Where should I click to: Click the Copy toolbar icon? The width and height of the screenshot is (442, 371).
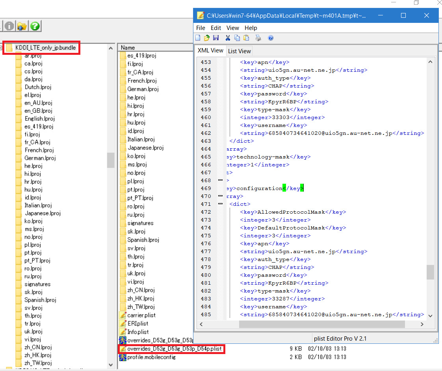click(237, 38)
